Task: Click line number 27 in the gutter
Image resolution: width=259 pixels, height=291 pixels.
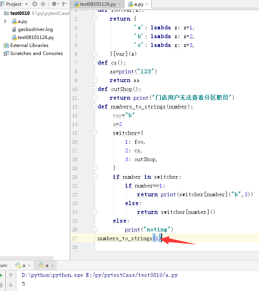Action: [75, 238]
